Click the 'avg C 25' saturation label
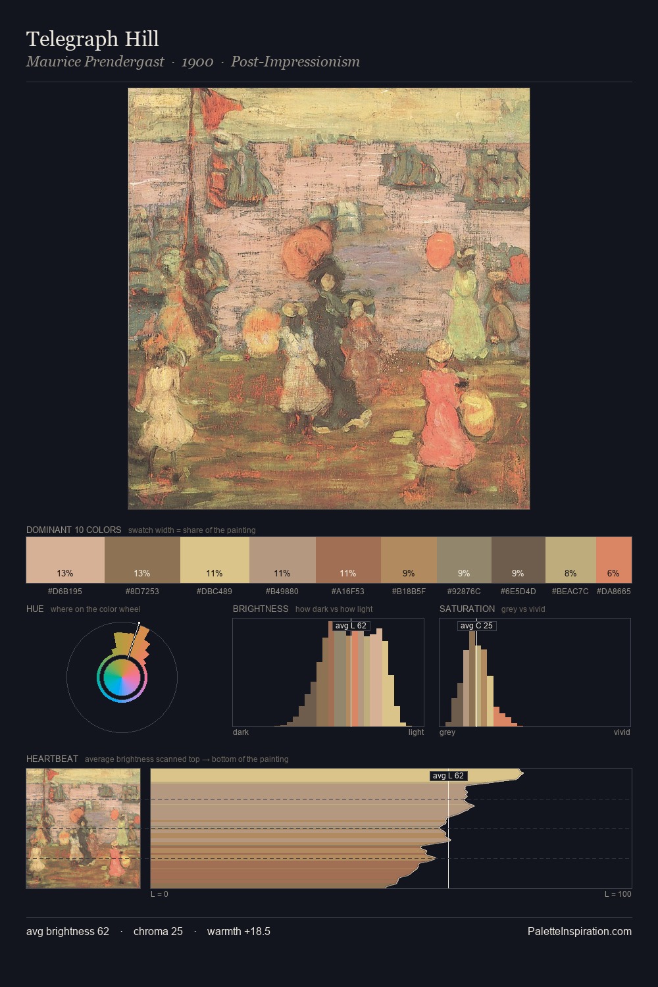The height and width of the screenshot is (987, 658). (x=476, y=626)
